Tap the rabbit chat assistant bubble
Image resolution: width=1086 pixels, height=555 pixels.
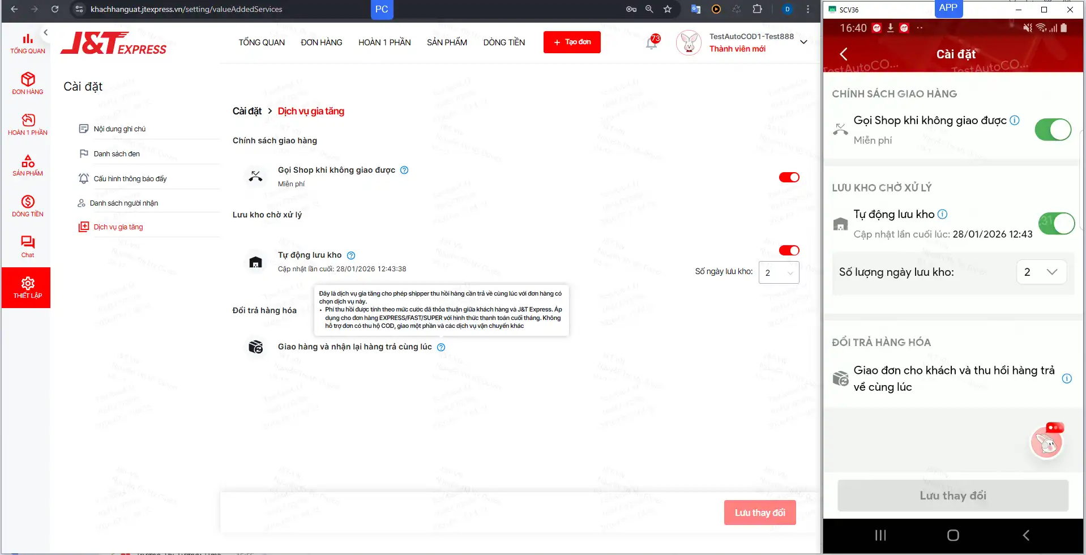[x=1046, y=442]
